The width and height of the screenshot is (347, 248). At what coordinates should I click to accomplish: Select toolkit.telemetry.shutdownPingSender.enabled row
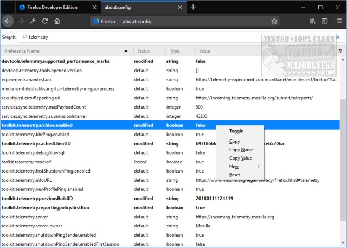170,235
